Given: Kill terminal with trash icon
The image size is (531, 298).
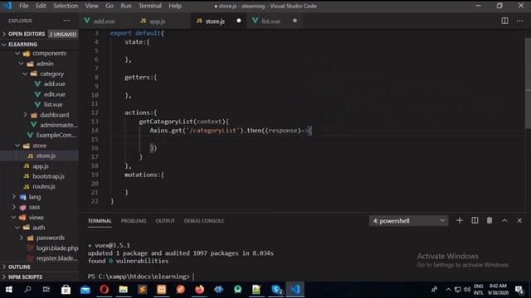Looking at the screenshot, I should pos(490,220).
